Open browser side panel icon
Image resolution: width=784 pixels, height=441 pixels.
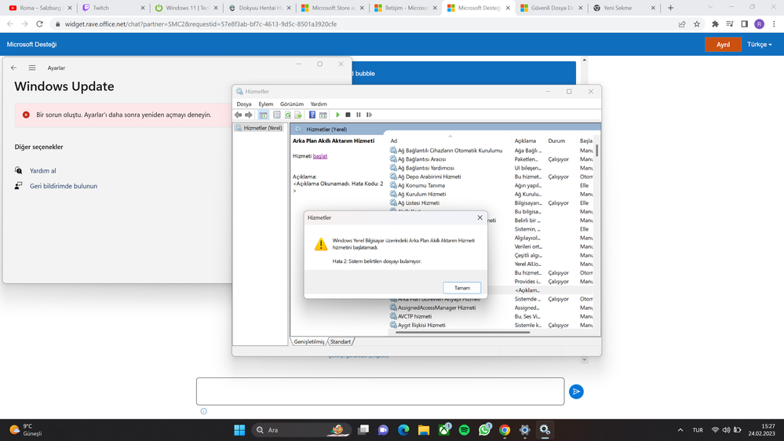click(745, 24)
